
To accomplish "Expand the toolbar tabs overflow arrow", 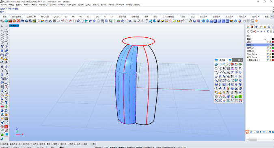I will pos(272,17).
